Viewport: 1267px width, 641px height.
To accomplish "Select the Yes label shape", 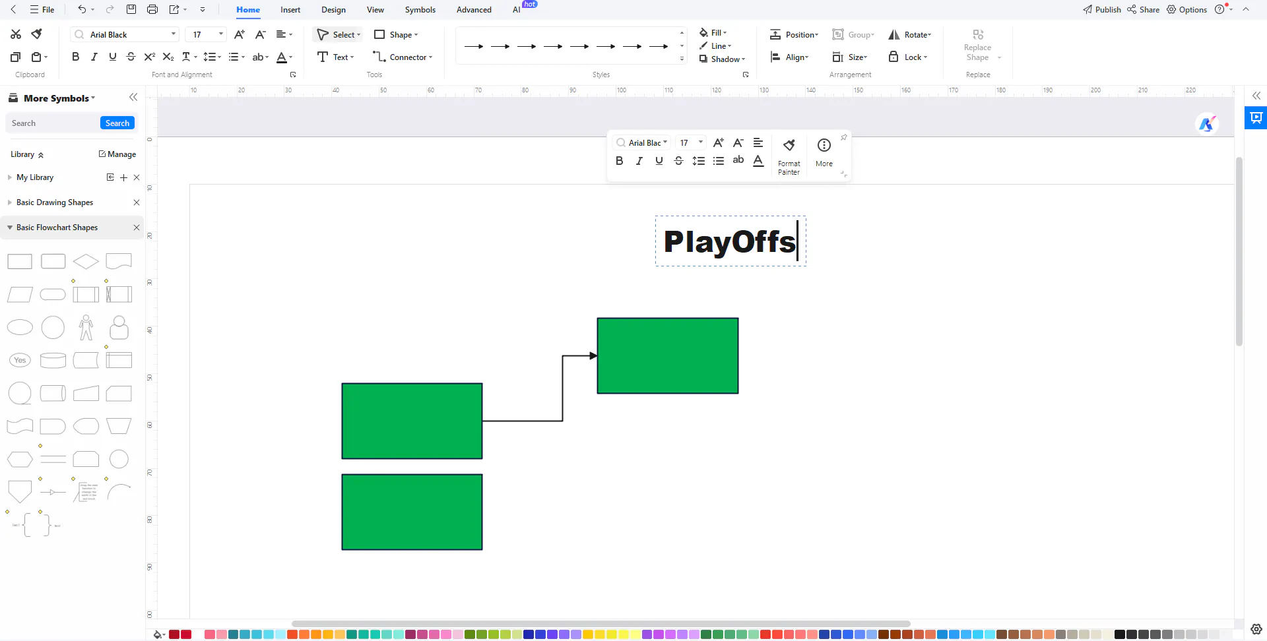I will pos(20,360).
